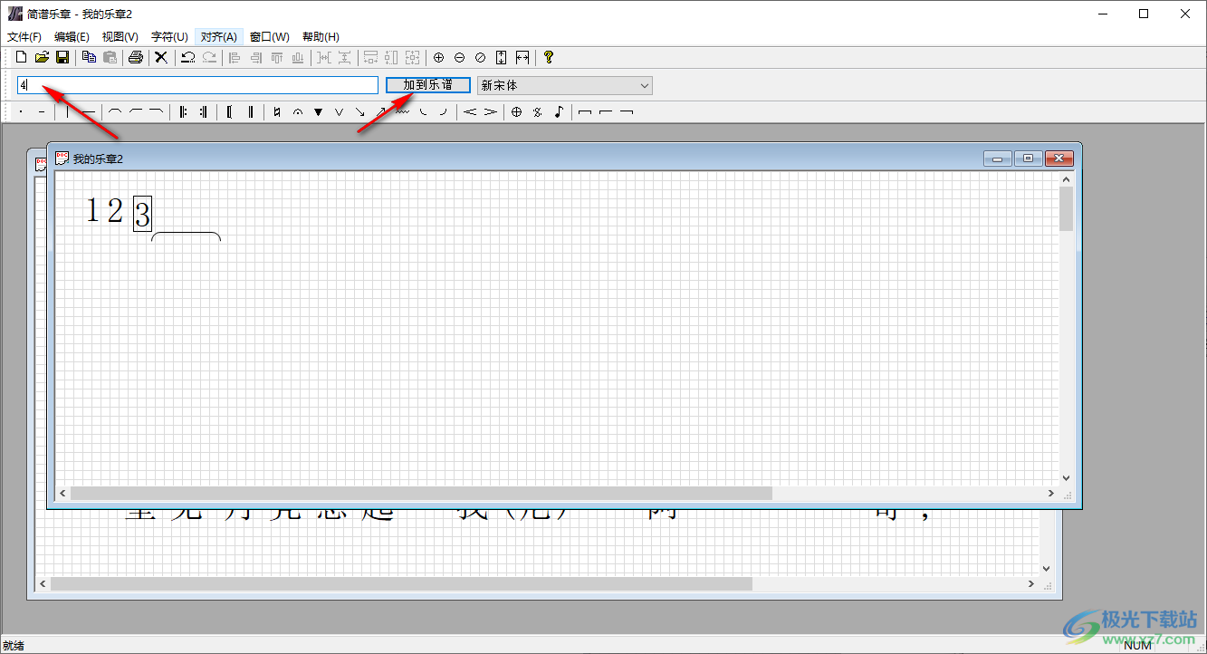Click the 加到乐谱 button
Viewport: 1207px width, 654px height.
[427, 85]
